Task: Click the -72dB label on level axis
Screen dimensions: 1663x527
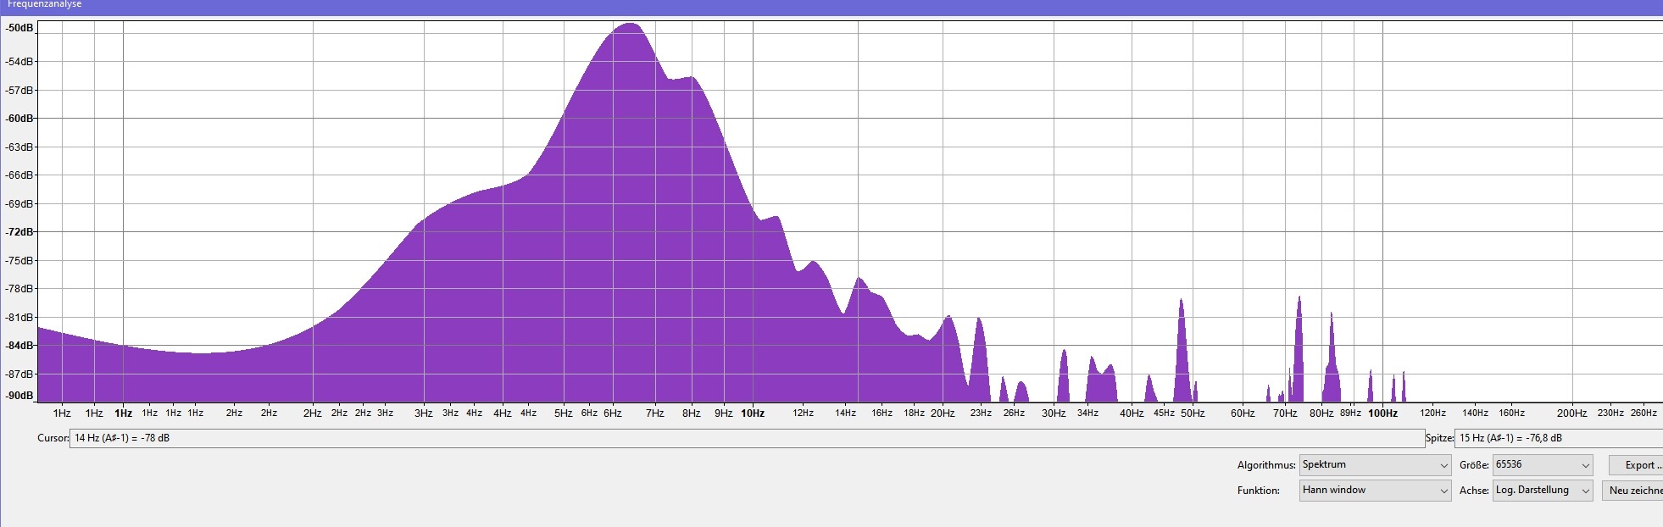Action: point(19,232)
